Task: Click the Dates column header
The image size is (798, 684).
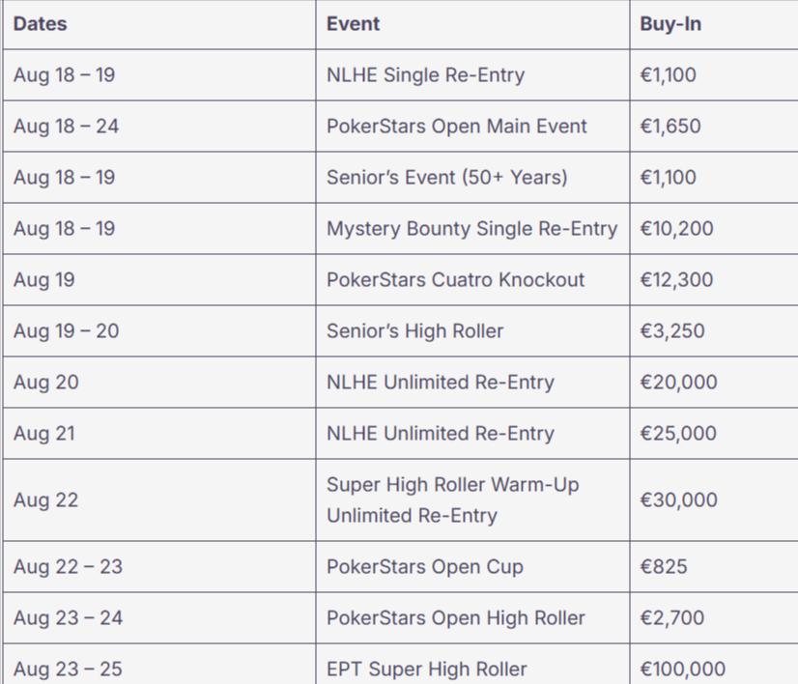Action: click(41, 24)
